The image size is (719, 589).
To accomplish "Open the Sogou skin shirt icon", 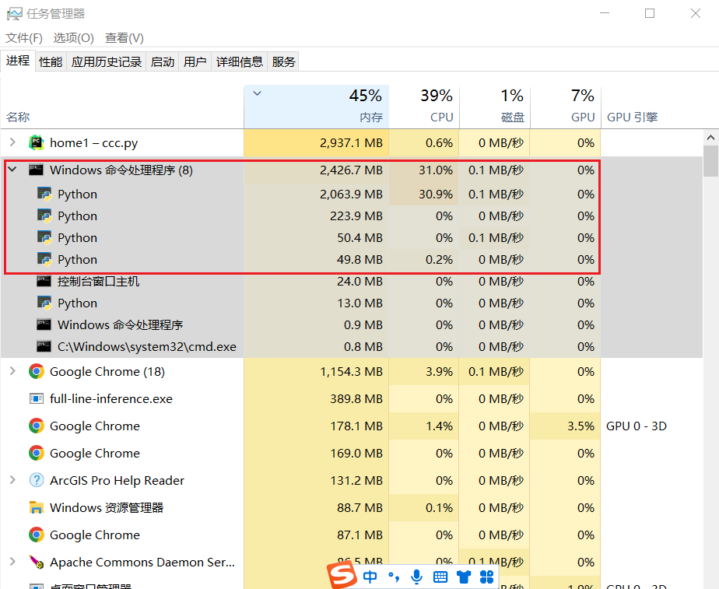I will (x=464, y=577).
